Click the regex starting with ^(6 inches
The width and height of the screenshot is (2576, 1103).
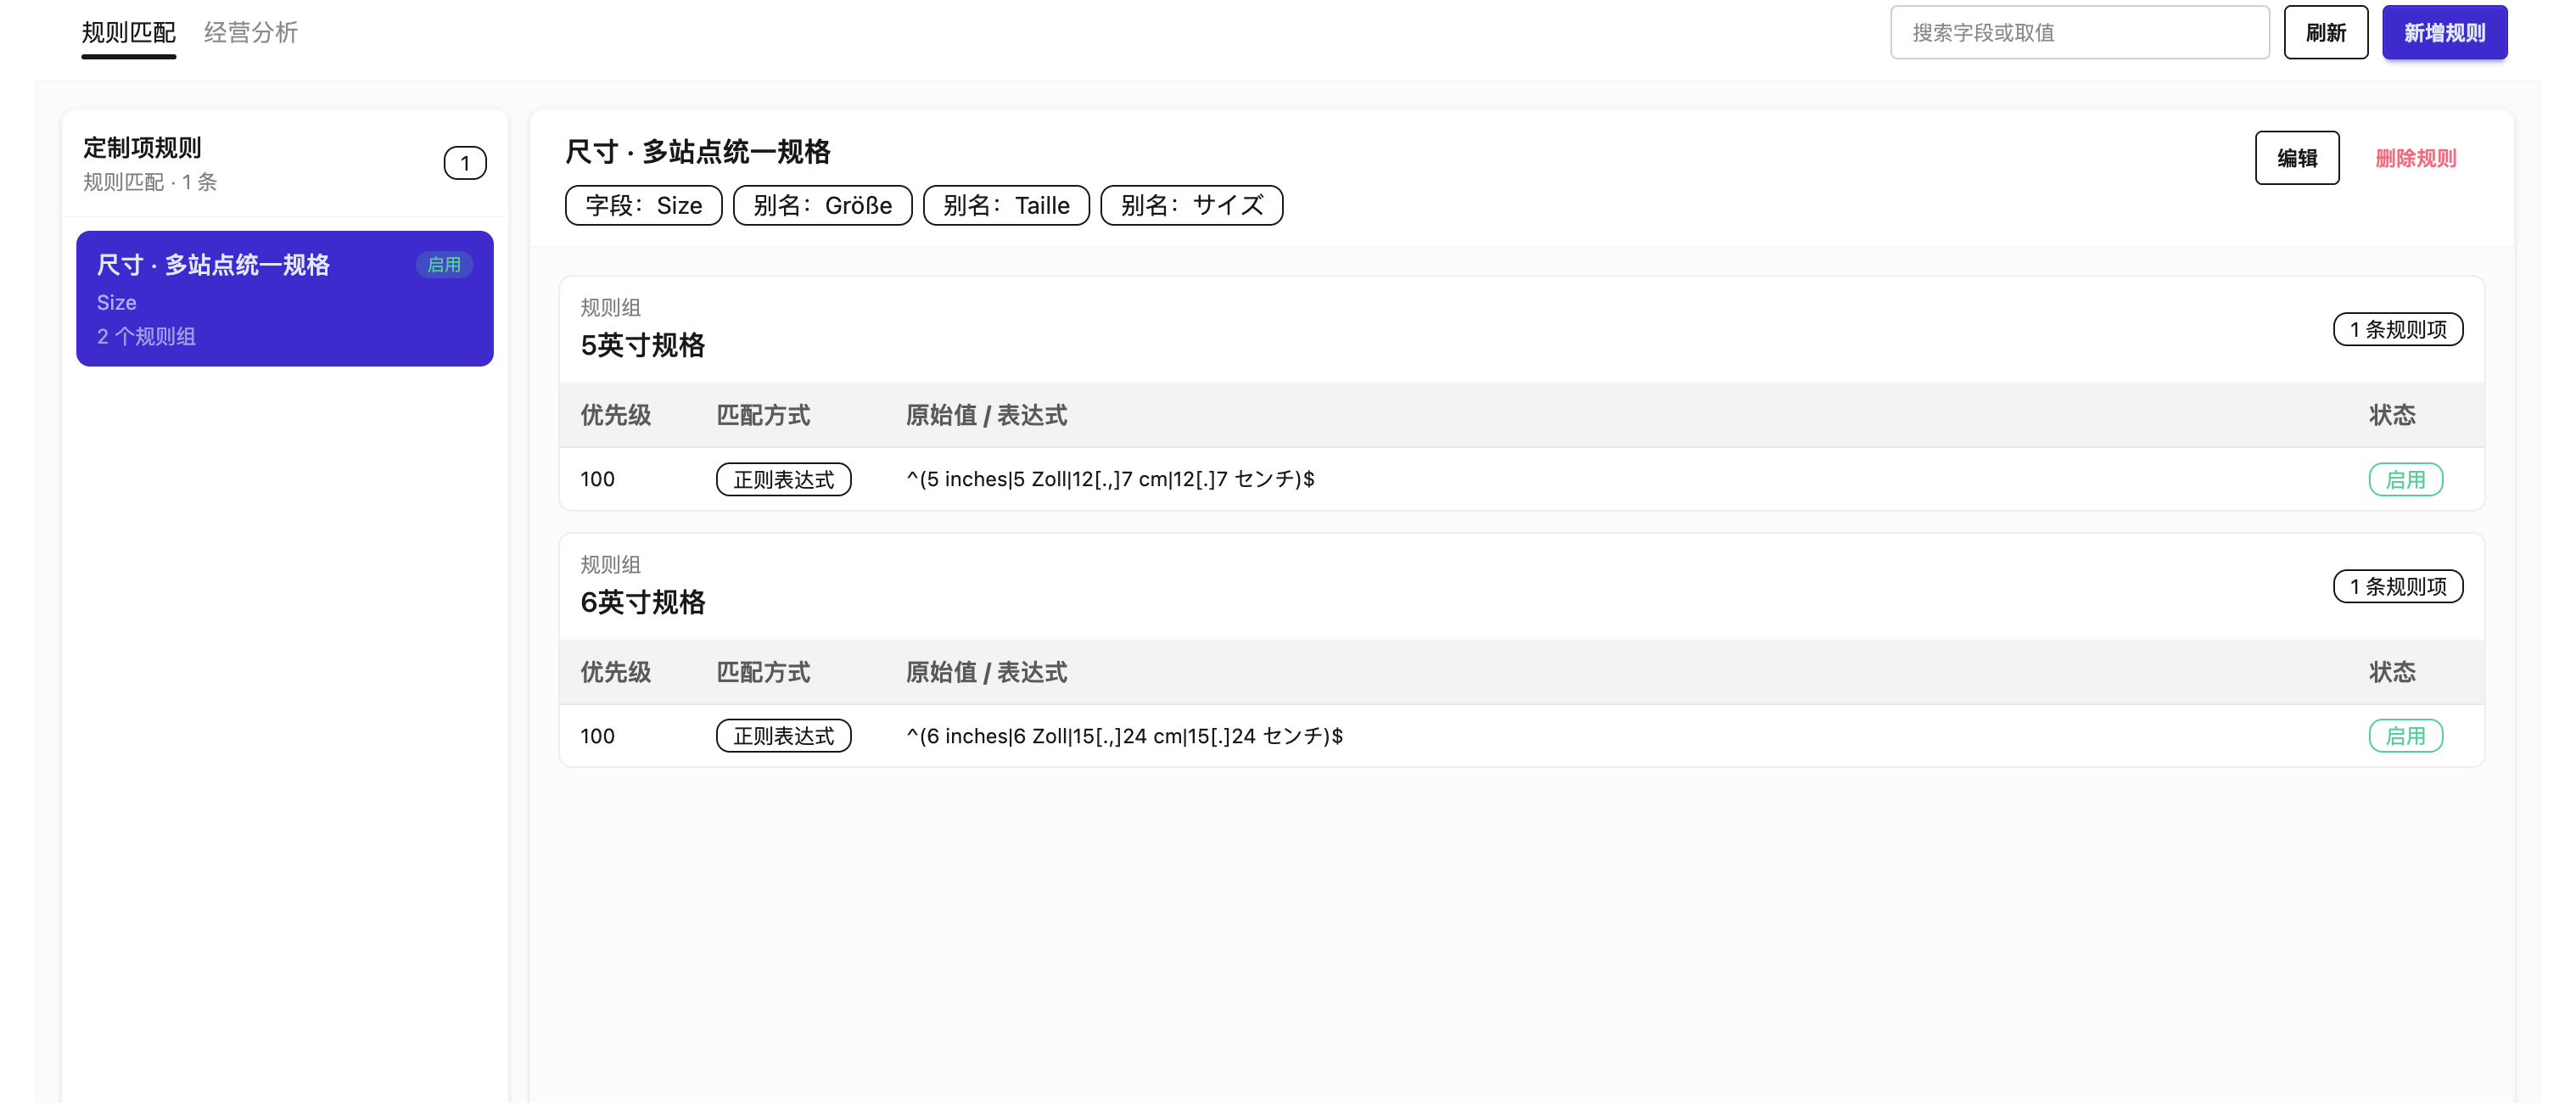1124,736
